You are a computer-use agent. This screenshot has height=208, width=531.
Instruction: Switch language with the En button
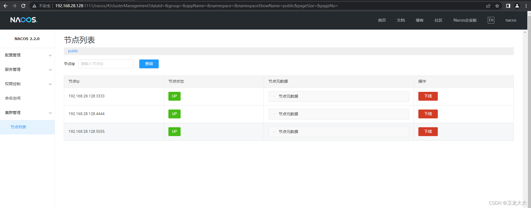(491, 20)
